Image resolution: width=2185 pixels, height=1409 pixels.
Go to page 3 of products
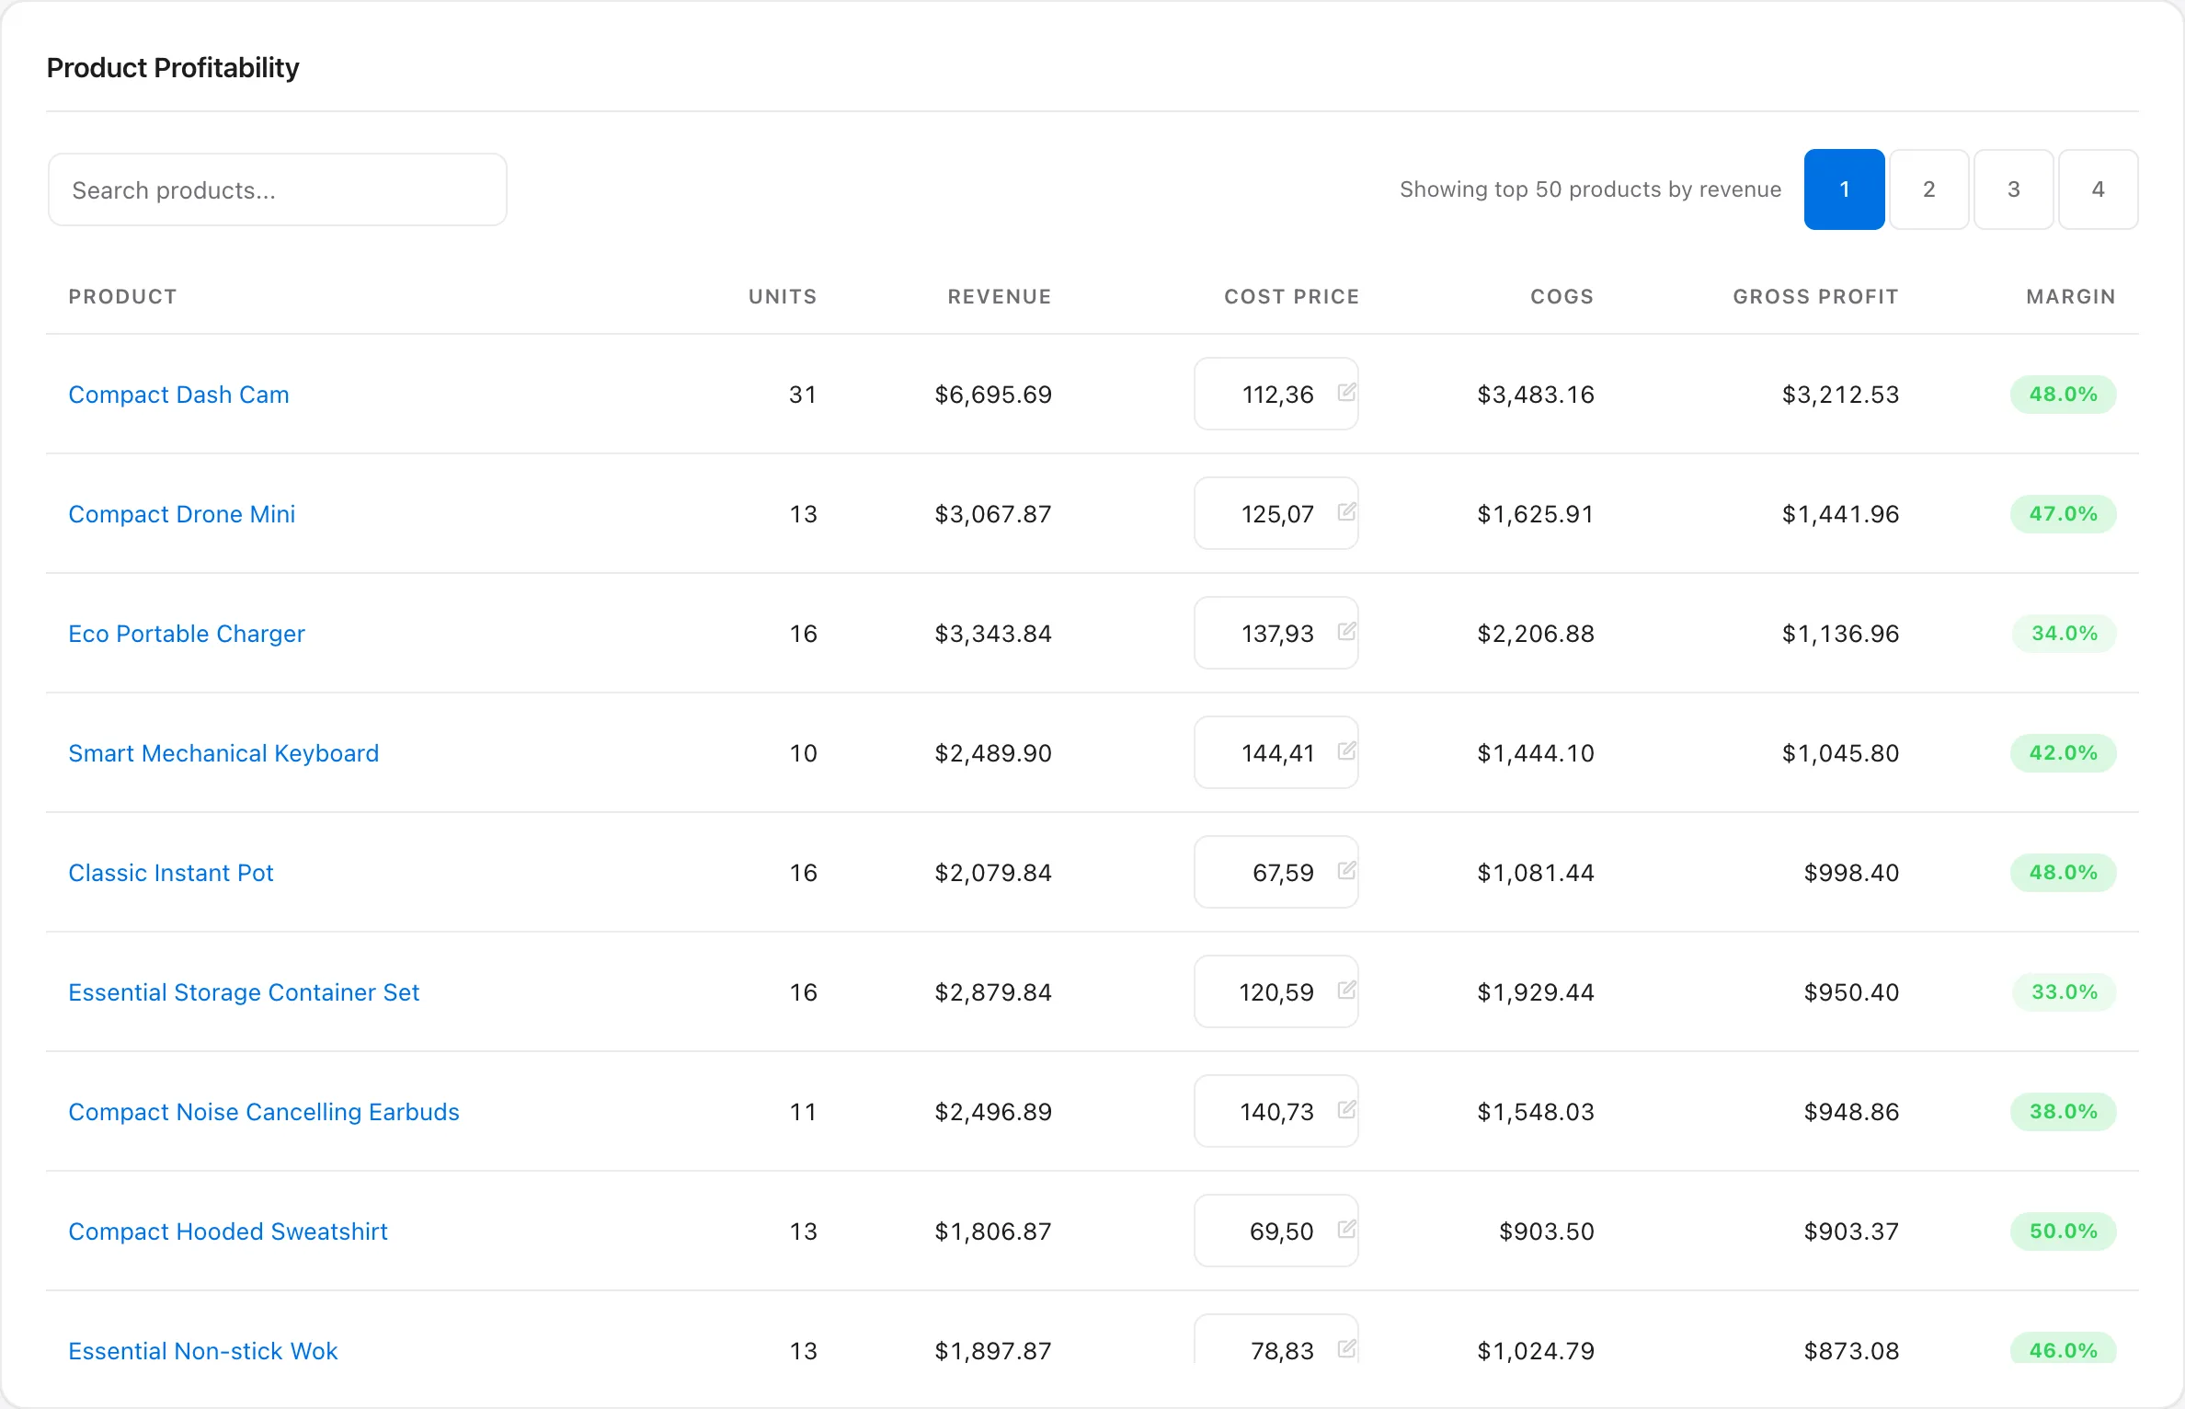[x=2013, y=189]
